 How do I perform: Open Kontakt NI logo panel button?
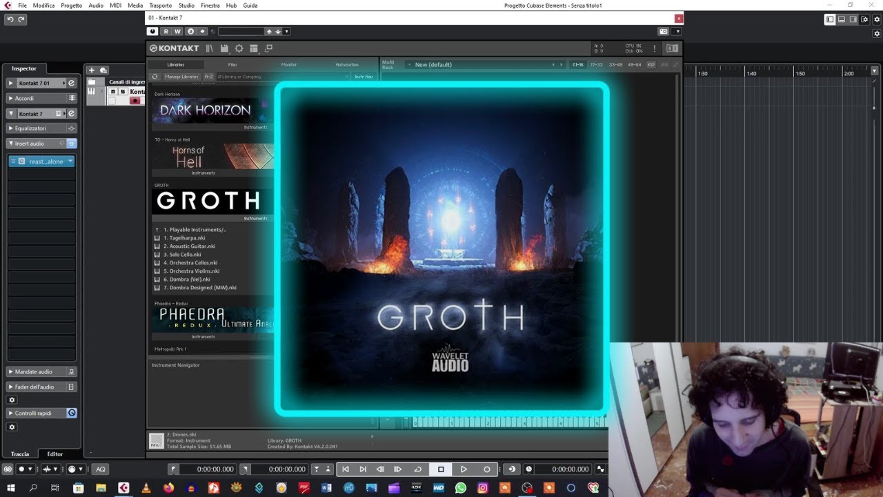coord(672,48)
